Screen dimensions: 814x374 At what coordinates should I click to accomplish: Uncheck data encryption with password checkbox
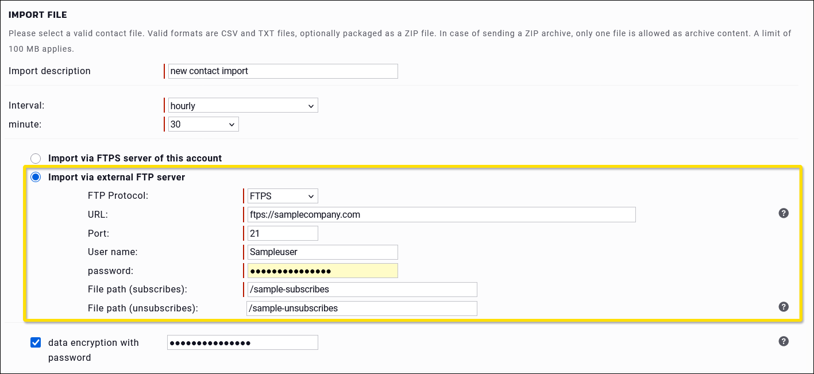(36, 342)
